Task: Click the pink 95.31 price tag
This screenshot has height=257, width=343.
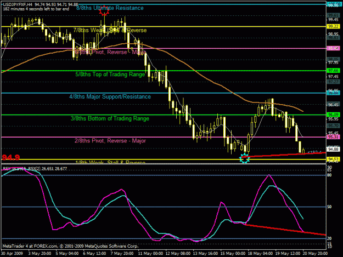Action: tap(333, 137)
